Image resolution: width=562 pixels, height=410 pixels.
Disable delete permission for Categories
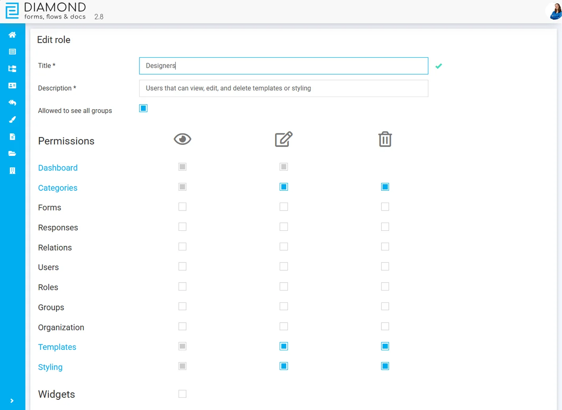click(385, 186)
